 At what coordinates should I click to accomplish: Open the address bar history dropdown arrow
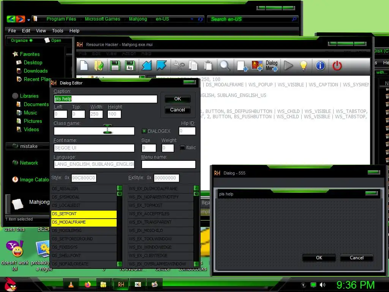pyautogui.click(x=192, y=19)
